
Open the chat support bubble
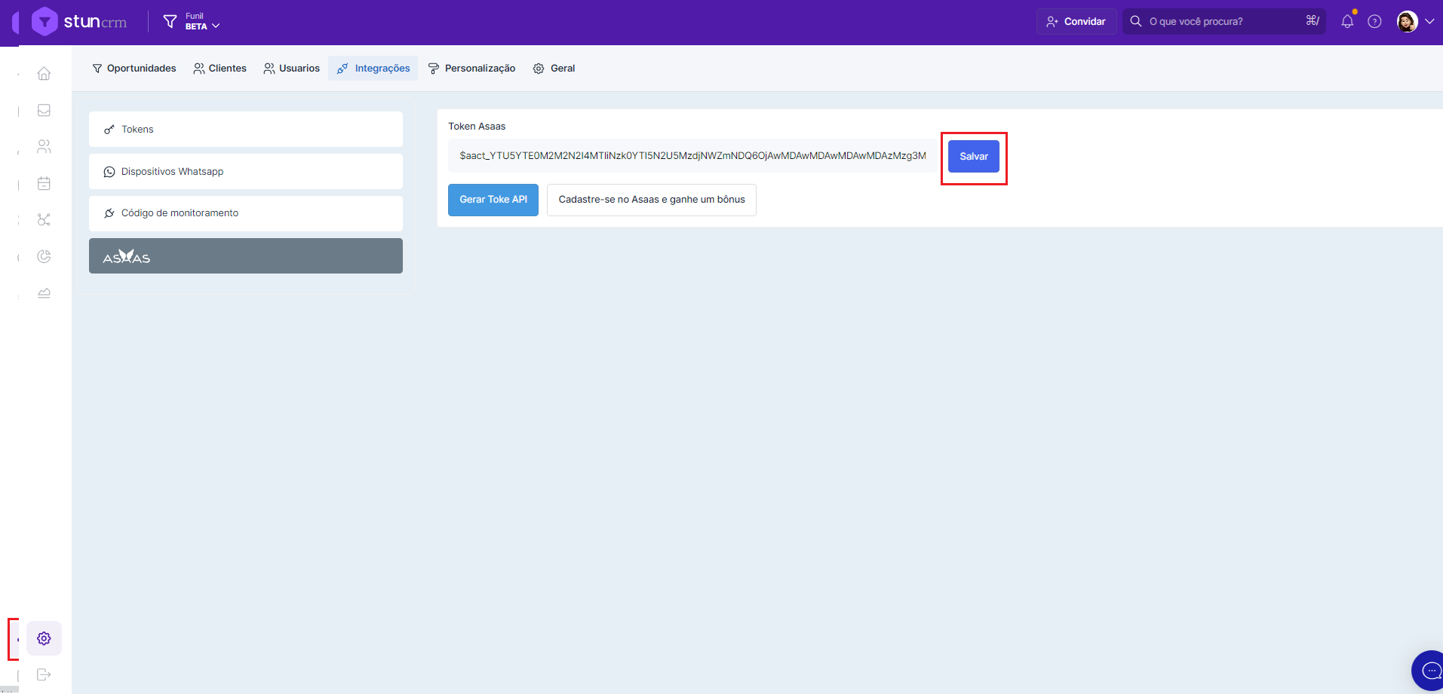click(x=1429, y=670)
